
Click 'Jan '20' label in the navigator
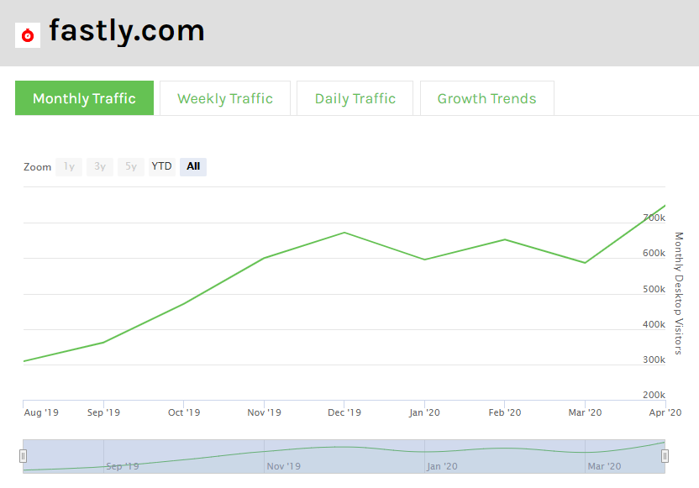[x=442, y=466]
